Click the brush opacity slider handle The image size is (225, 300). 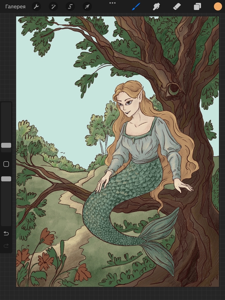coord(6,179)
